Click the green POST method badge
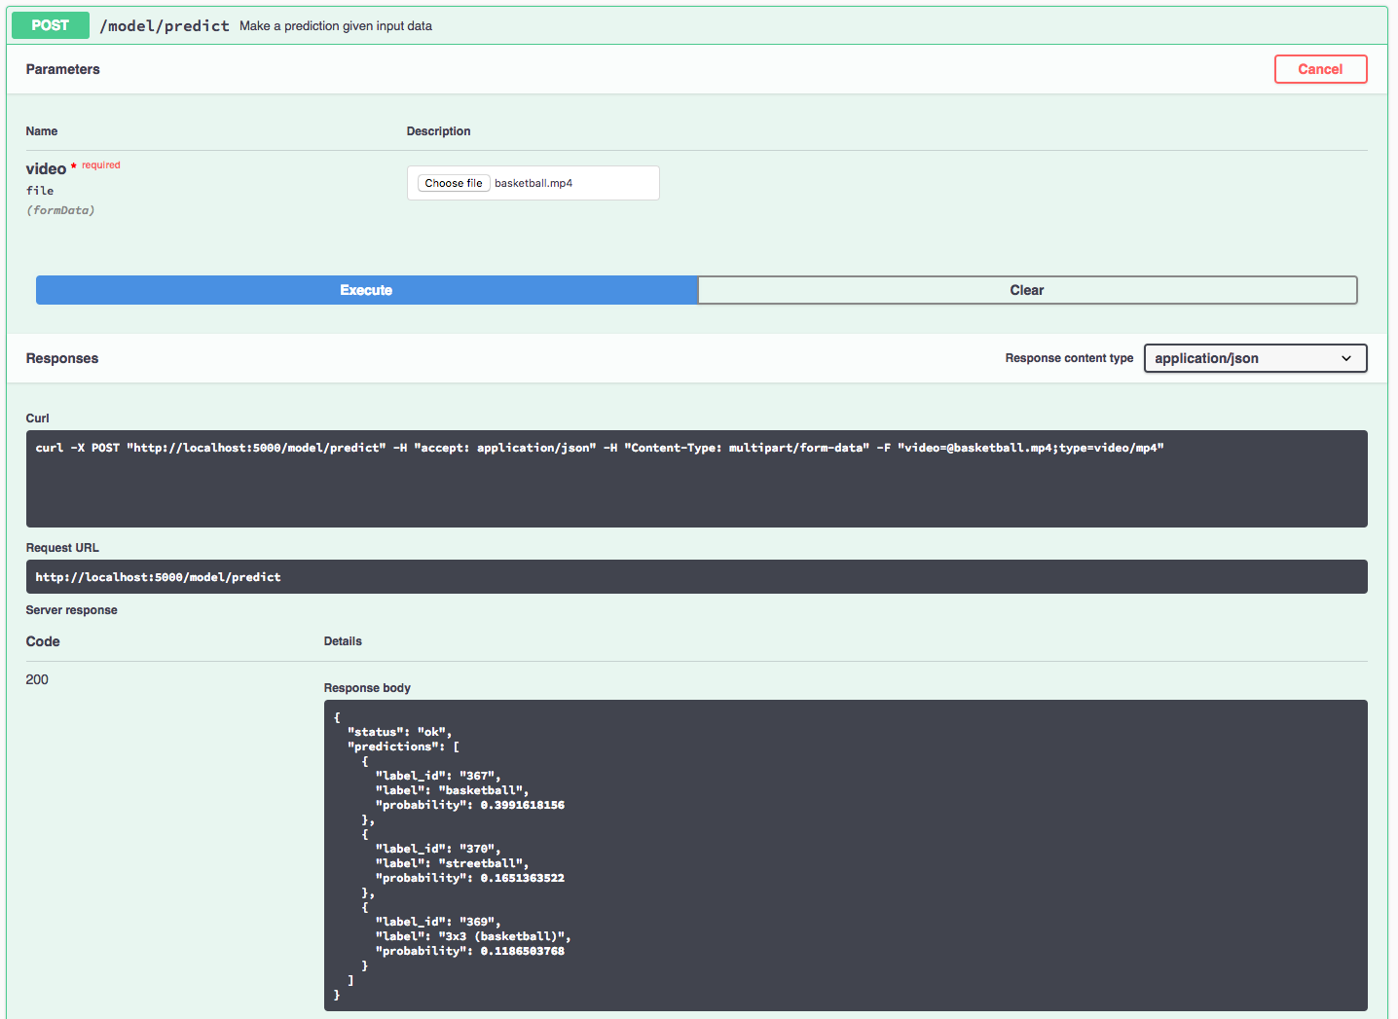Image resolution: width=1398 pixels, height=1019 pixels. click(51, 25)
